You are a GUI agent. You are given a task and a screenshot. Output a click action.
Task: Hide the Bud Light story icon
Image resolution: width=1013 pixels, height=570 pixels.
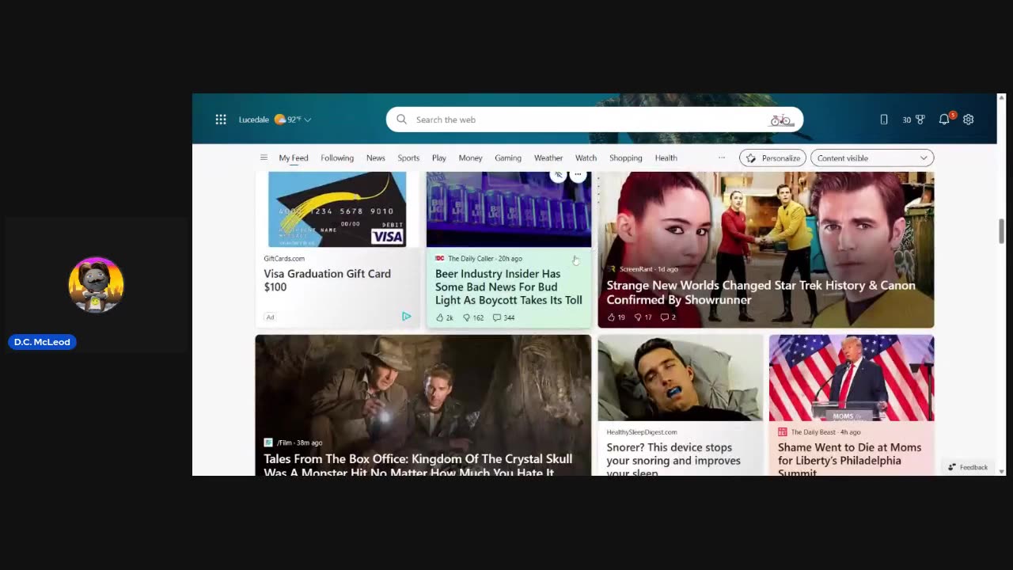[x=558, y=175]
